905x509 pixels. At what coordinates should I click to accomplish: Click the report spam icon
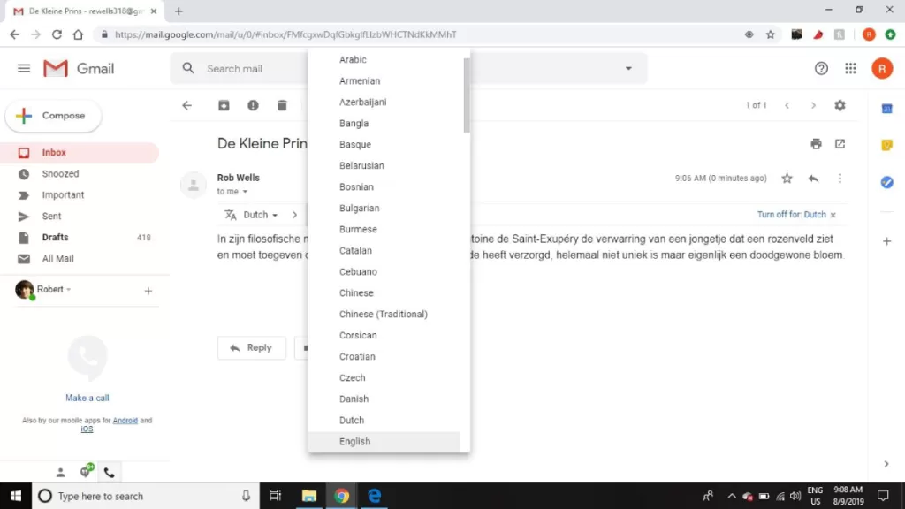[253, 105]
